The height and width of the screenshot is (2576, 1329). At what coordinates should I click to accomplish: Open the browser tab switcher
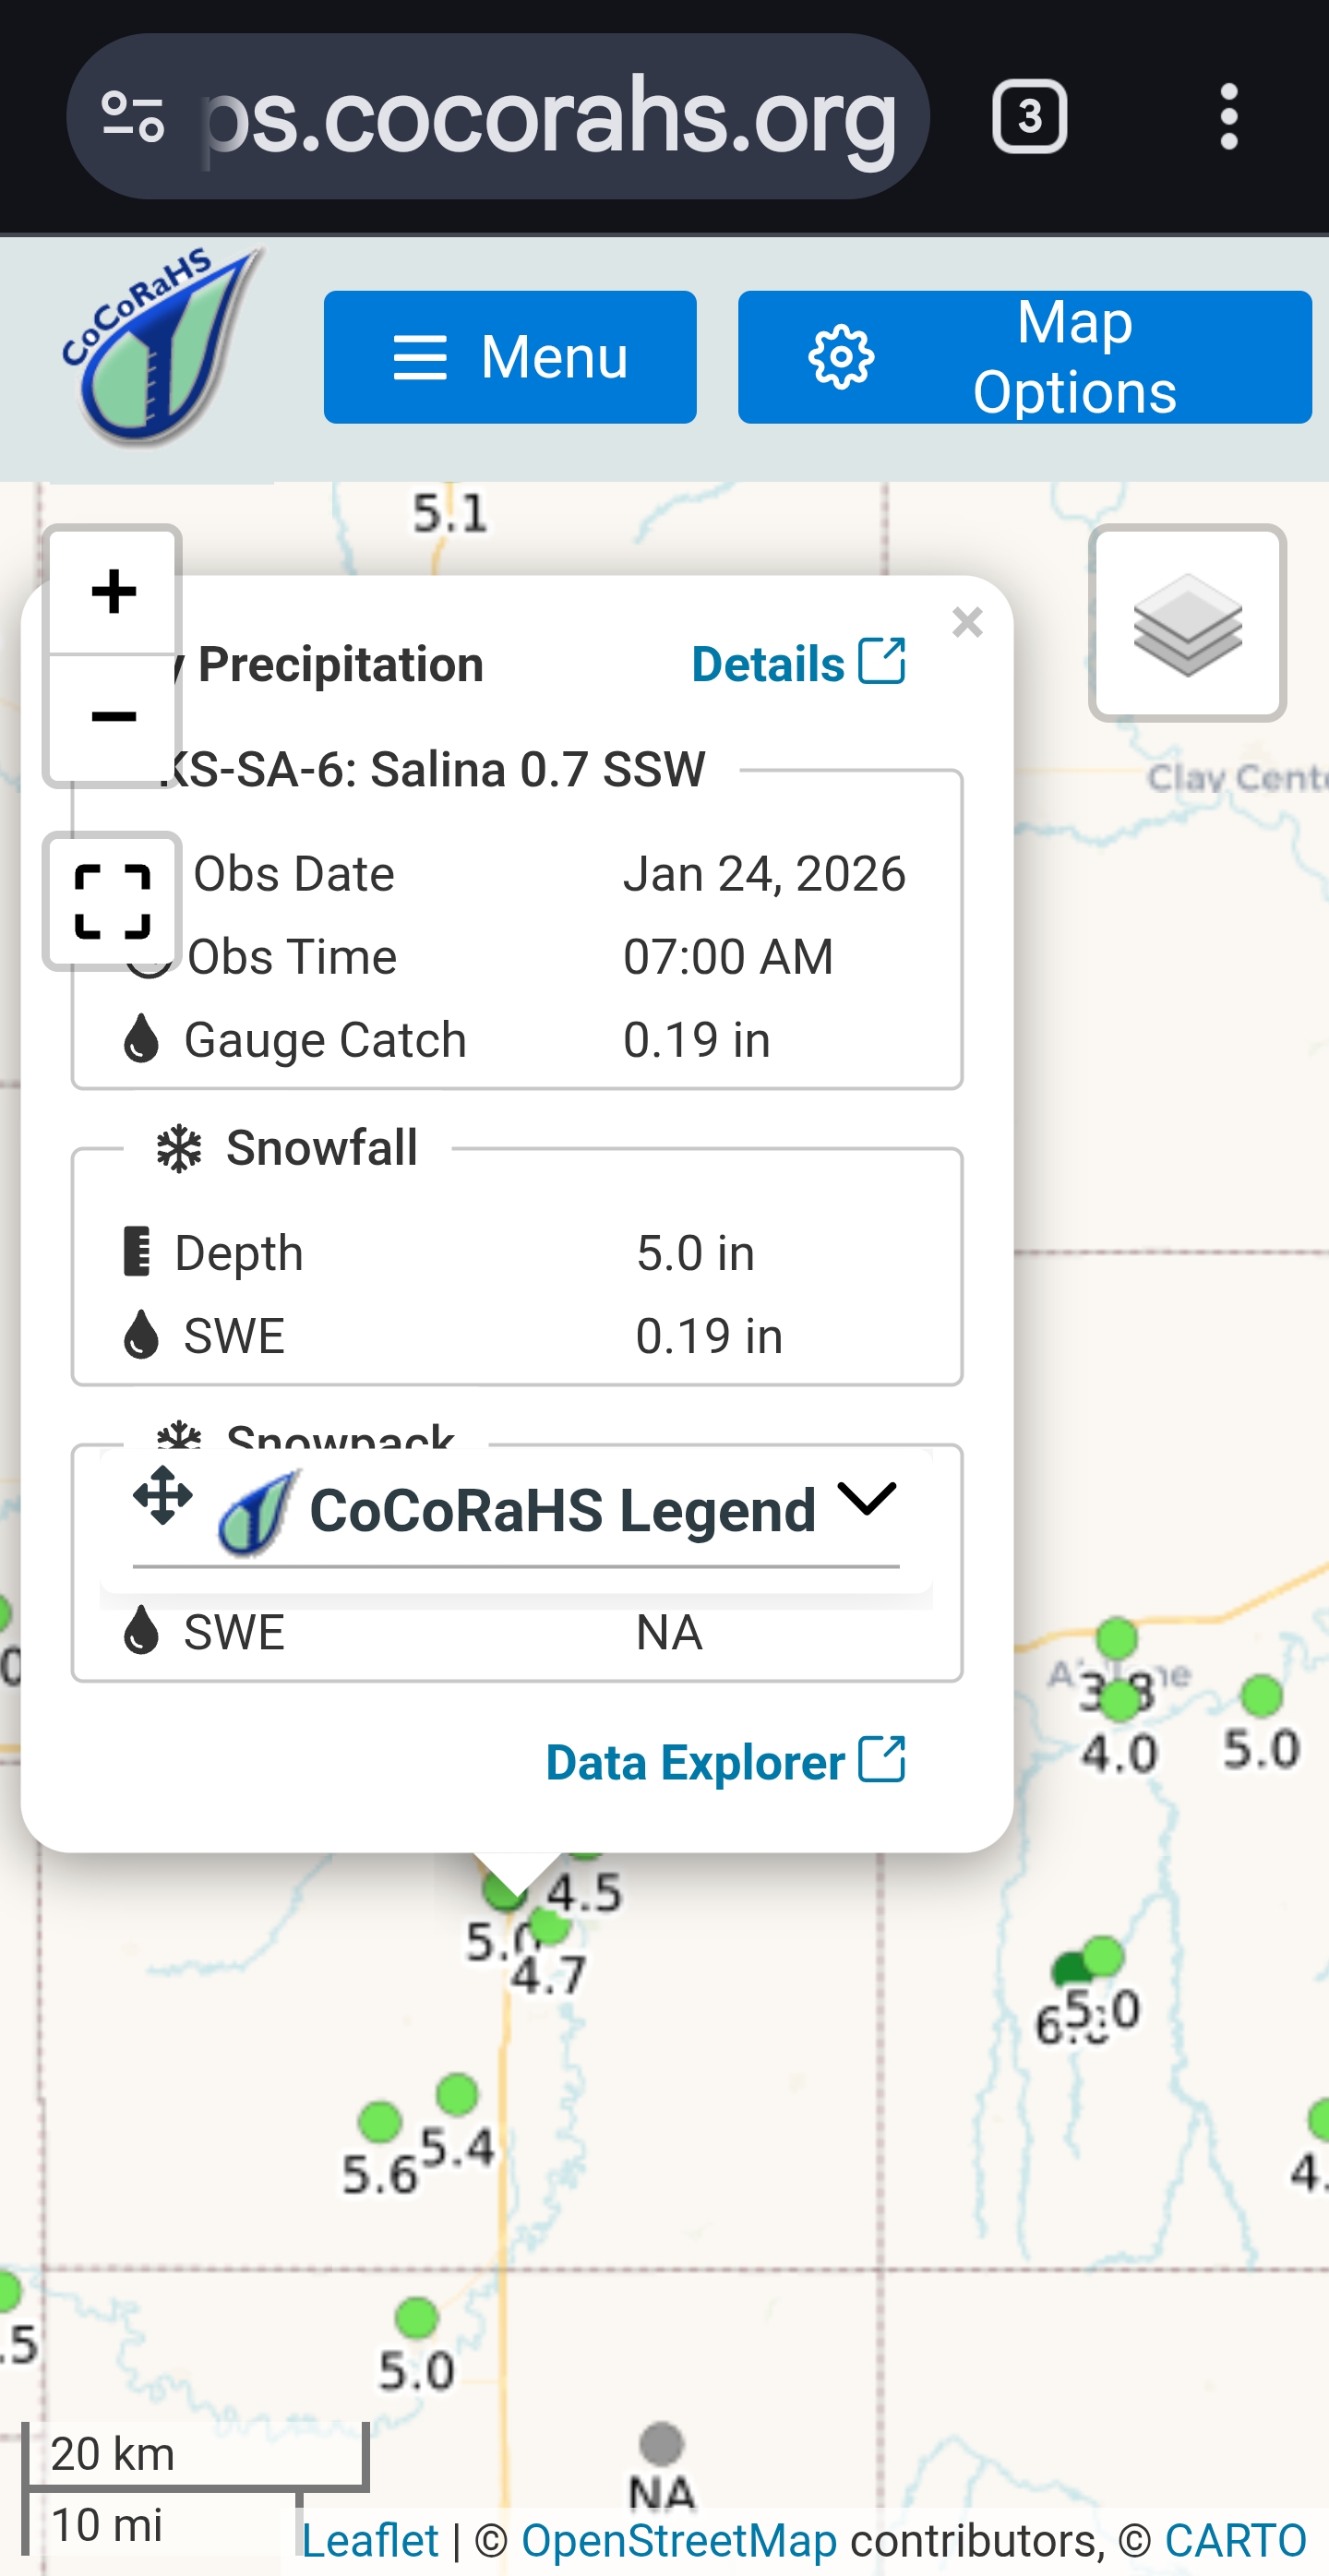click(1029, 117)
